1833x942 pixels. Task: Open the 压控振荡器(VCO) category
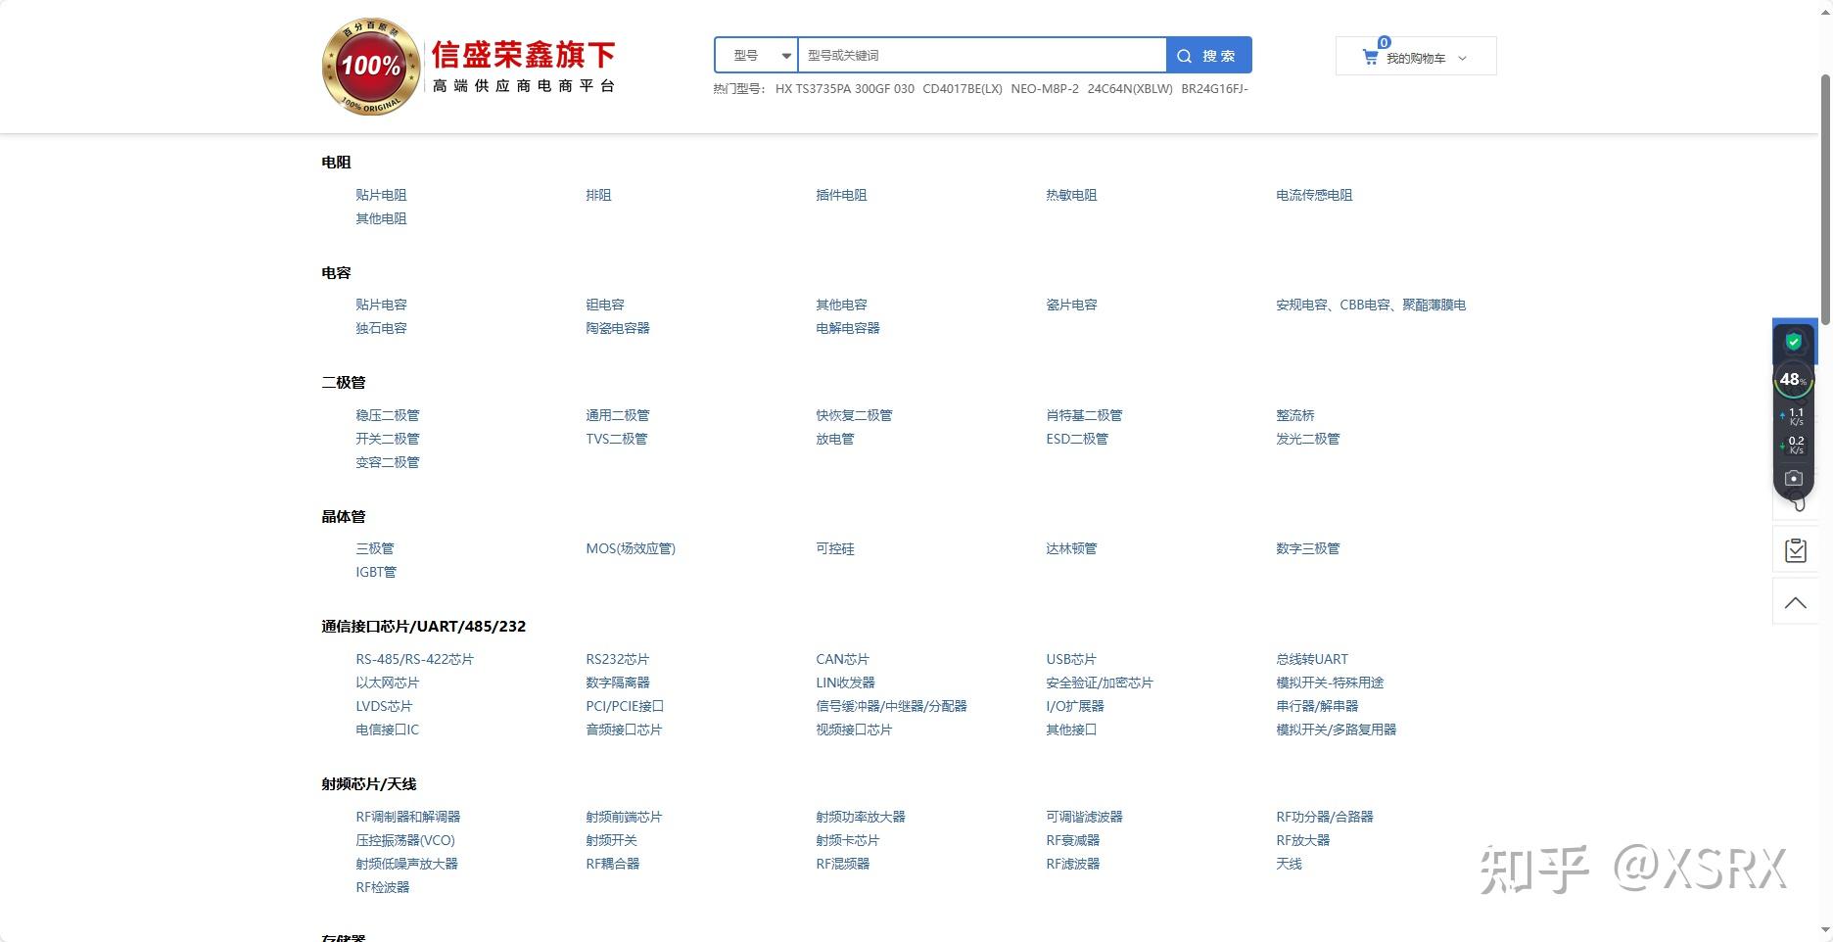(405, 840)
